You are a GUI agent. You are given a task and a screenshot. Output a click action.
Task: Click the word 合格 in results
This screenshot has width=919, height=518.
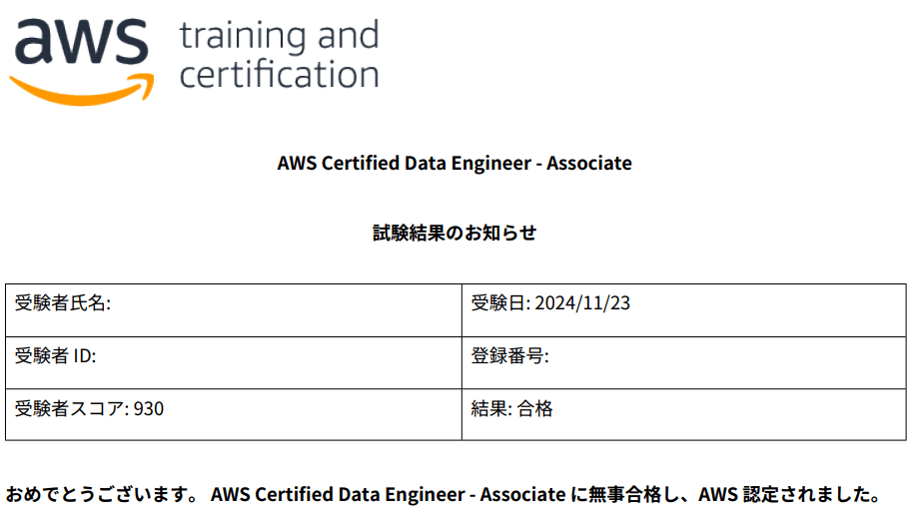click(535, 408)
